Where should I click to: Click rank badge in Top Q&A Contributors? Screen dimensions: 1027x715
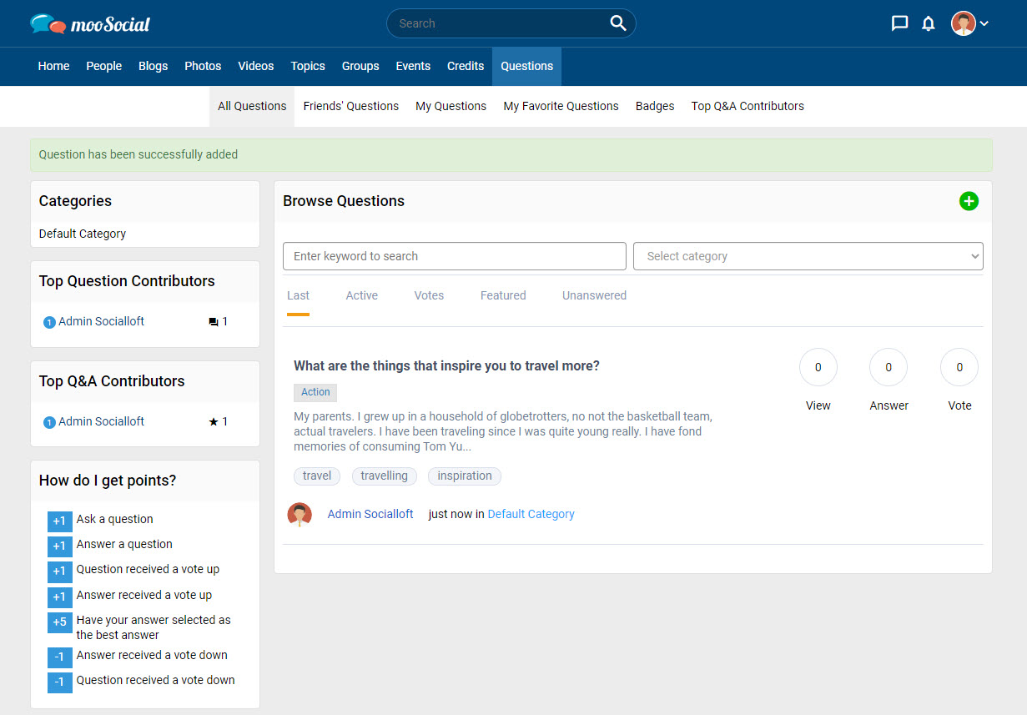(49, 422)
